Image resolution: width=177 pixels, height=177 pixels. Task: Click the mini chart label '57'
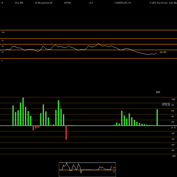coord(114,172)
